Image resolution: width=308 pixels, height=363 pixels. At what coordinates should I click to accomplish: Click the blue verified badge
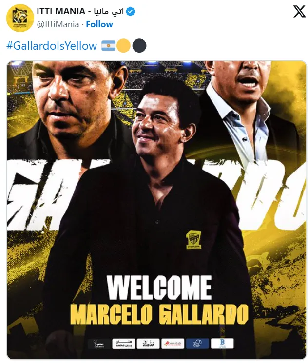[131, 11]
